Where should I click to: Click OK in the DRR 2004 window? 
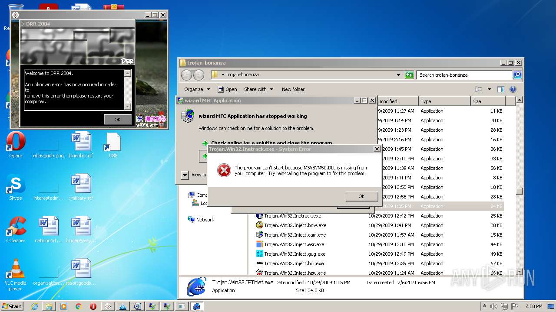(x=117, y=120)
